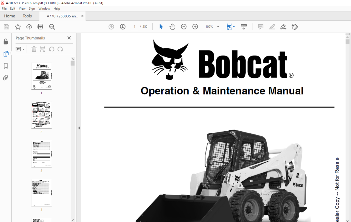This screenshot has width=351, height=222.
Task: Select page 2 thumbnail
Action: coord(41,115)
